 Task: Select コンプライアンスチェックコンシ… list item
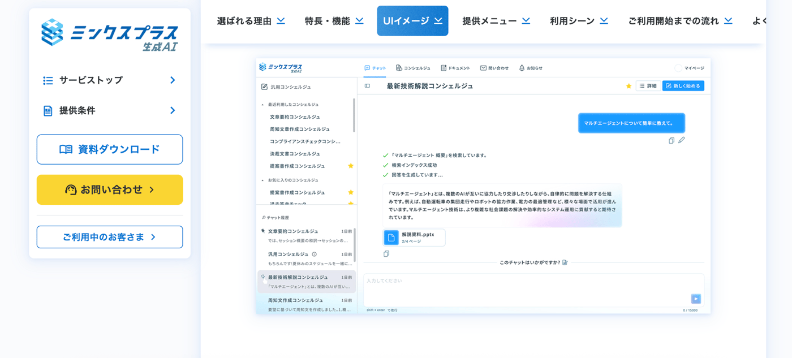point(305,141)
